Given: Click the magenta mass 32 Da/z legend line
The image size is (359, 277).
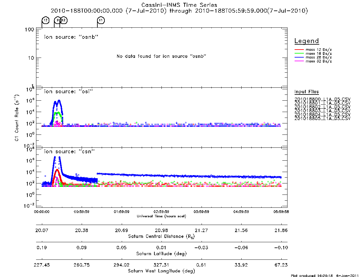Looking at the screenshot, I should (299, 61).
